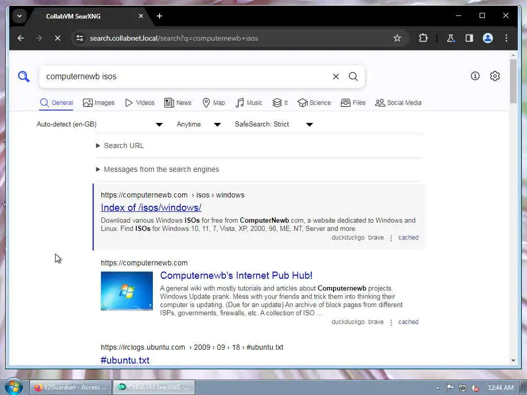527x395 pixels.
Task: Open cached version of Index of /isos/windows/
Action: (408, 238)
